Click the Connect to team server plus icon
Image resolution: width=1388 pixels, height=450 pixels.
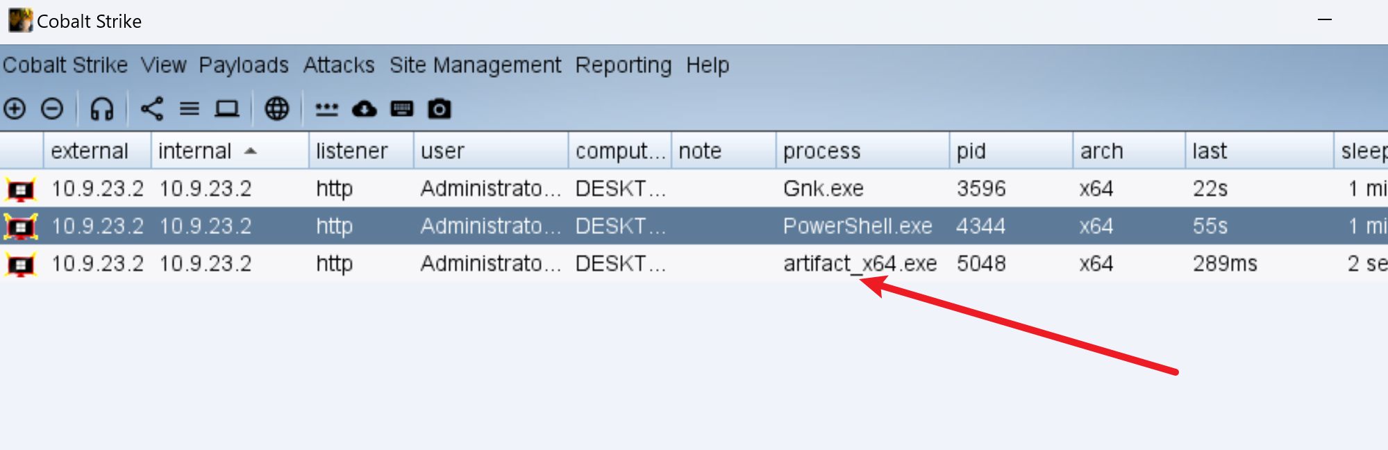15,109
